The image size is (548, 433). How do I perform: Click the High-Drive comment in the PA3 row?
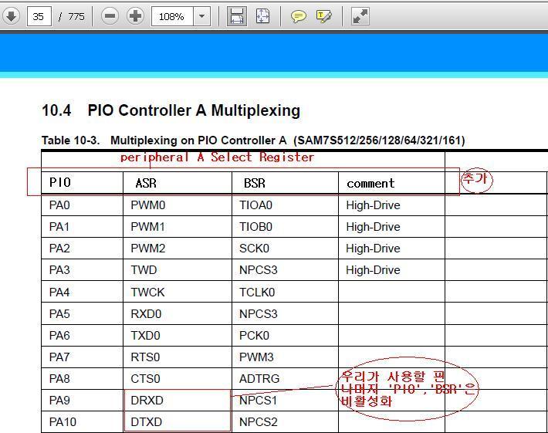[373, 270]
